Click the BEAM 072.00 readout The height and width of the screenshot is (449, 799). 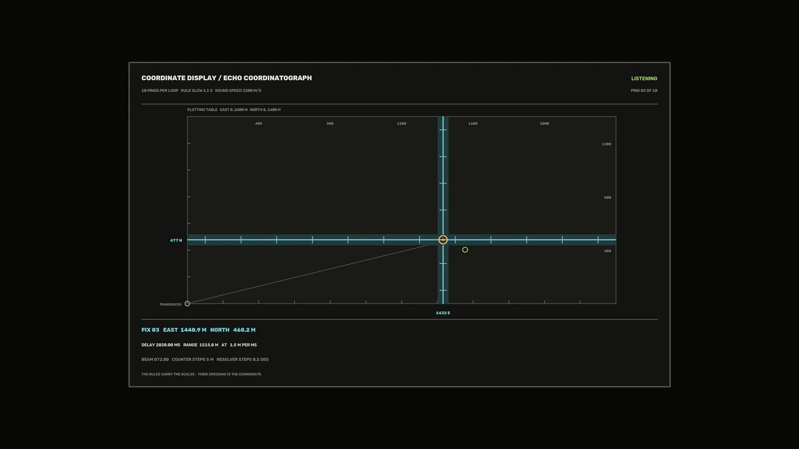click(x=155, y=360)
